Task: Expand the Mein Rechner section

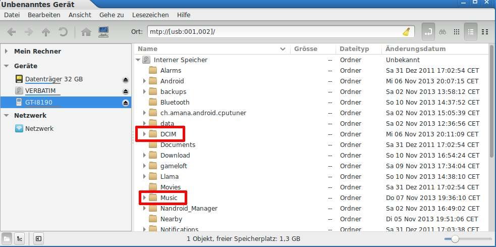Action: coord(7,51)
